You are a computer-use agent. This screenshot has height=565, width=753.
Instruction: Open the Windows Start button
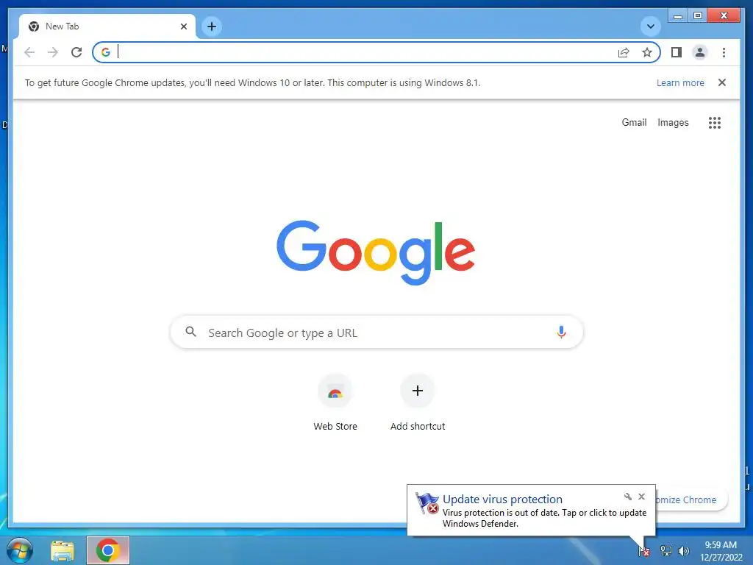(x=20, y=550)
